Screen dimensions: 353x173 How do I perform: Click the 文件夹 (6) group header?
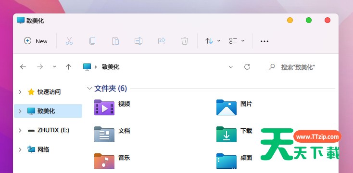pyautogui.click(x=111, y=88)
